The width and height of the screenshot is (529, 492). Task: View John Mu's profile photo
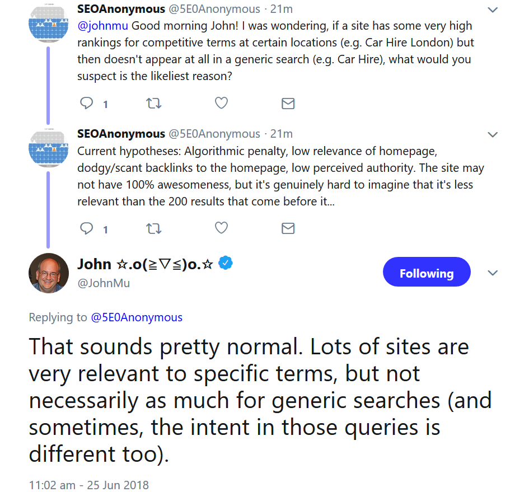(x=48, y=273)
